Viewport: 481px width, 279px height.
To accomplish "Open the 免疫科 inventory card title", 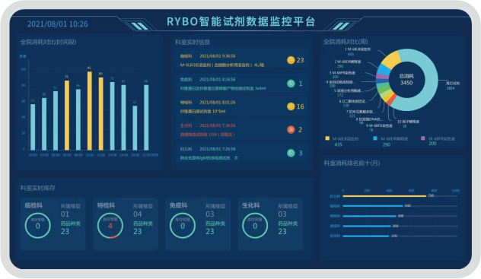I will pyautogui.click(x=179, y=205).
